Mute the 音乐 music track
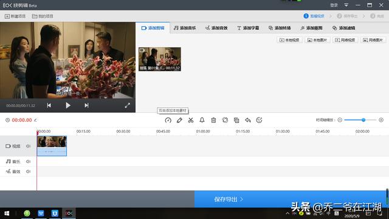The height and width of the screenshot is (219, 389). 29,161
